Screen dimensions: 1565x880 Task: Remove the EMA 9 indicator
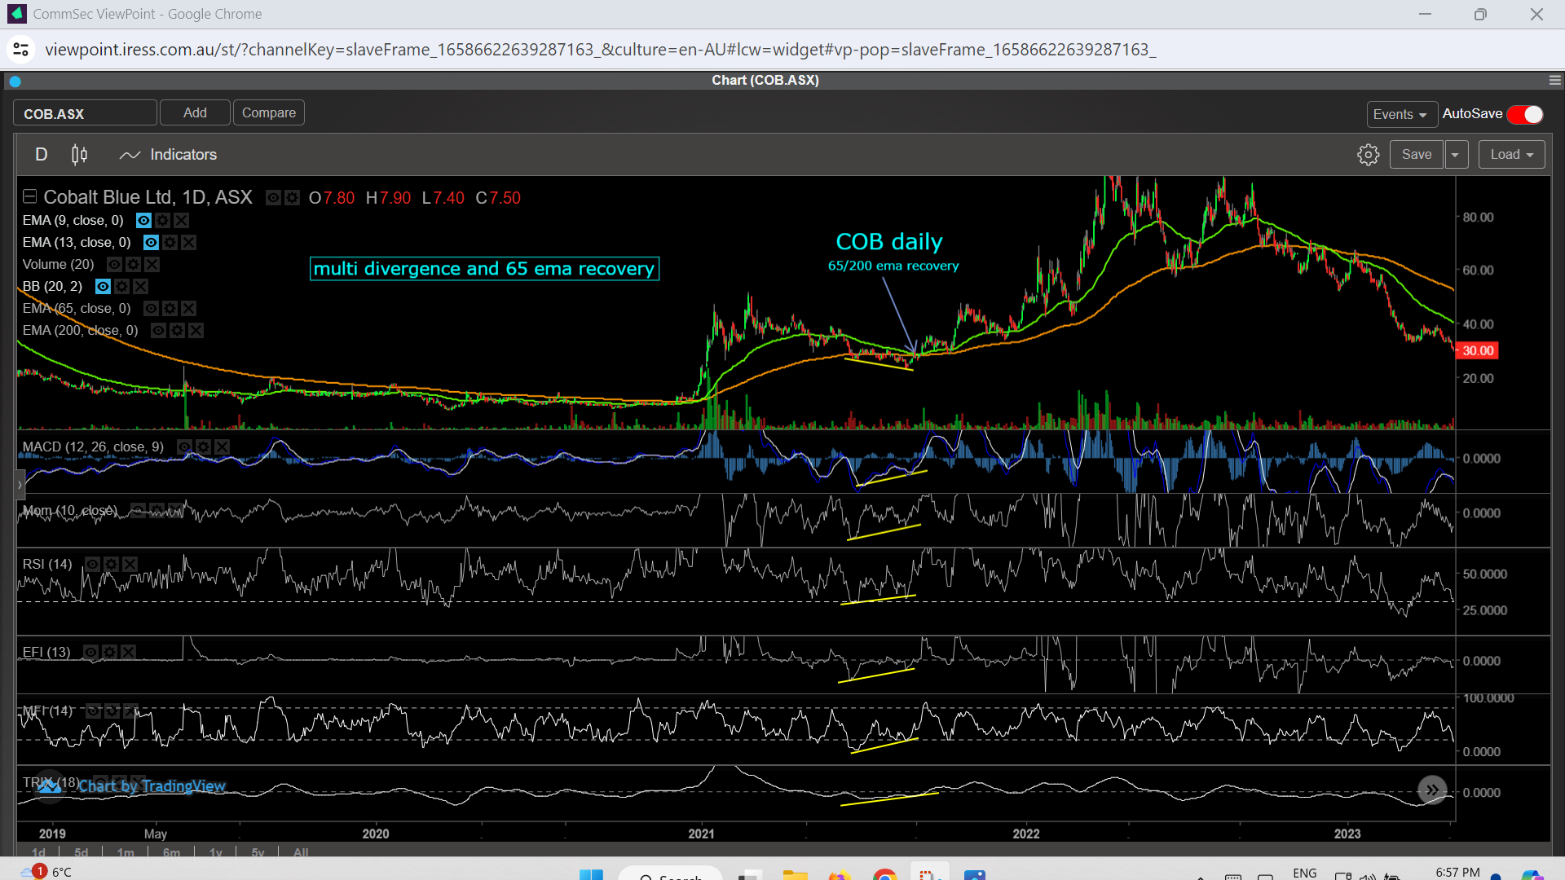181,220
